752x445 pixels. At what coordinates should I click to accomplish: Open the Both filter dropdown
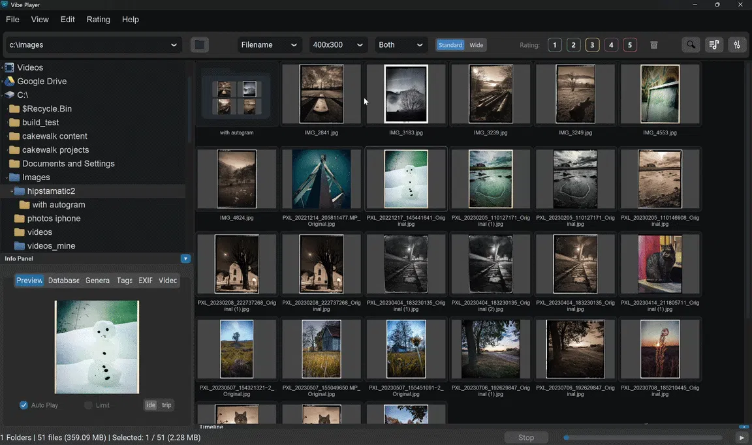pos(401,44)
